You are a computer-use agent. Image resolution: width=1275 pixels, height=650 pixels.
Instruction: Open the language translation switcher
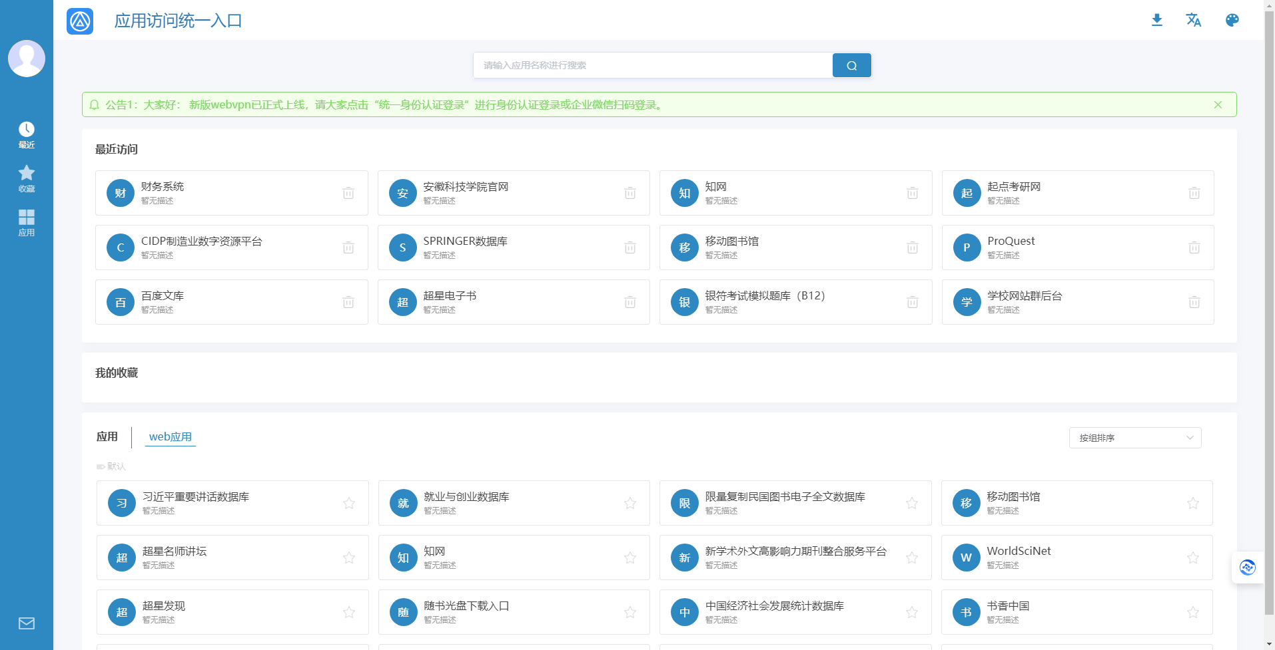1193,20
